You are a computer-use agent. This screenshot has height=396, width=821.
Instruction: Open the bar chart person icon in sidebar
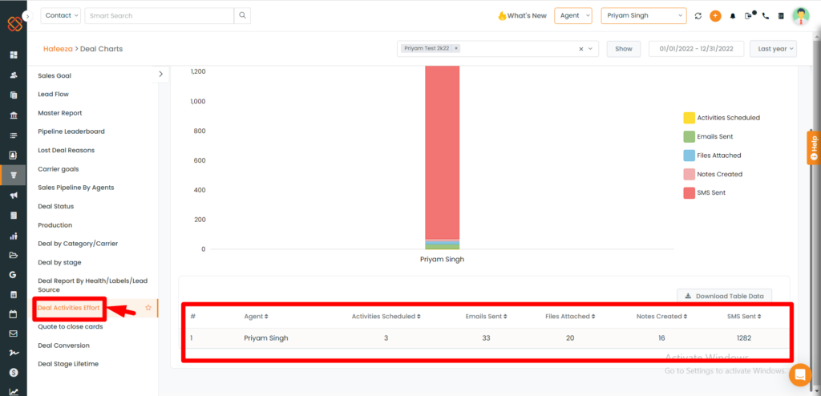point(14,236)
